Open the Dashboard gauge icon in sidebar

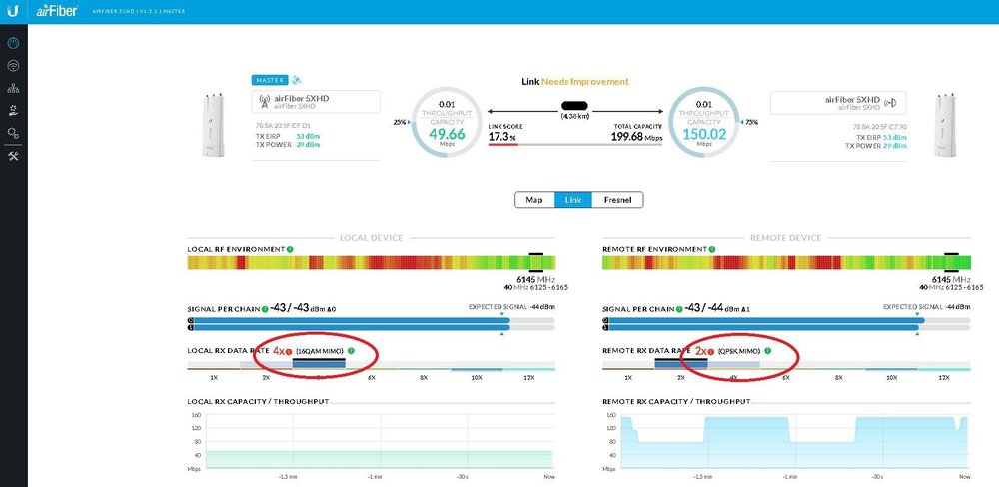(13, 44)
